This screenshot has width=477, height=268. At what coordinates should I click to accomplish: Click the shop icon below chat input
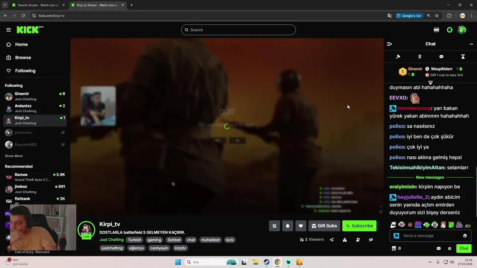tap(394, 248)
